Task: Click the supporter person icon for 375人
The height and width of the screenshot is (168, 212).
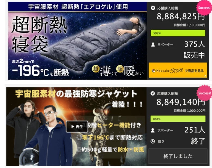Action: pyautogui.click(x=153, y=45)
